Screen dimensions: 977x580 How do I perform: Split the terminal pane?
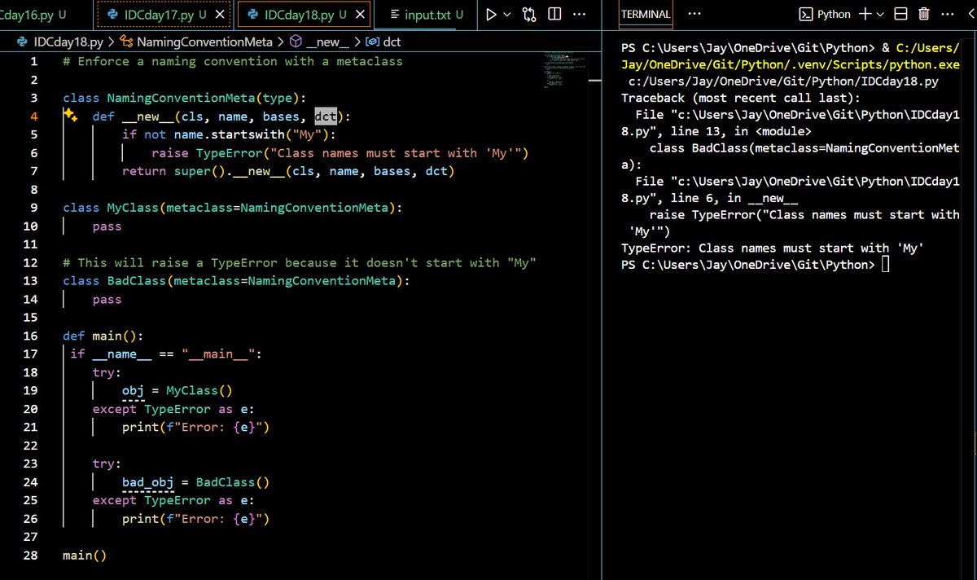[x=900, y=14]
